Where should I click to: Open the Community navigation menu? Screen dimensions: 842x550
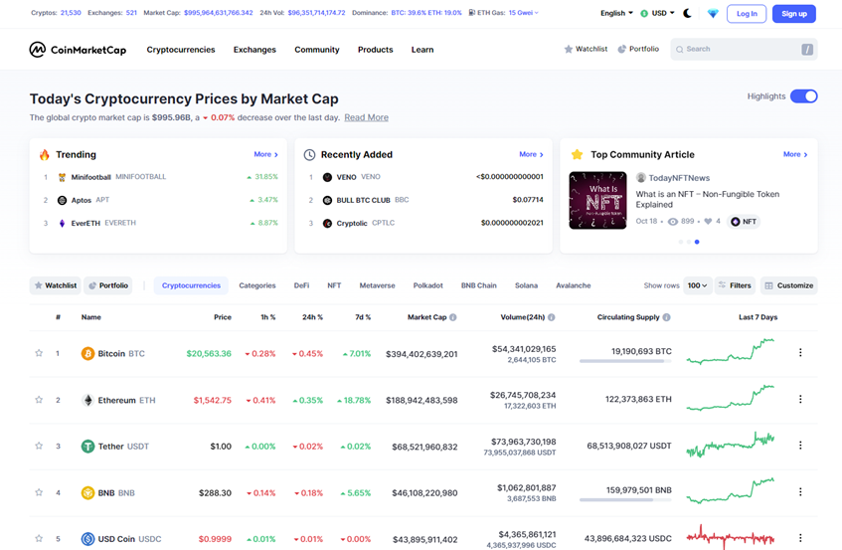click(x=317, y=50)
